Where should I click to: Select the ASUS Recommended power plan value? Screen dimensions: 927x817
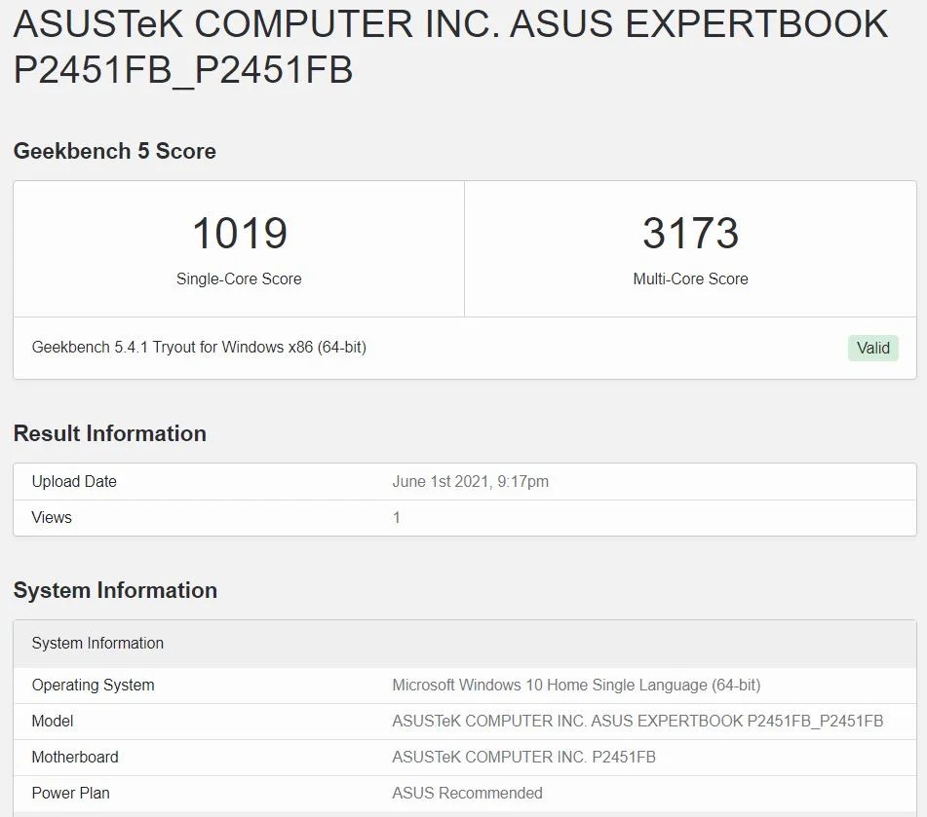tap(467, 794)
